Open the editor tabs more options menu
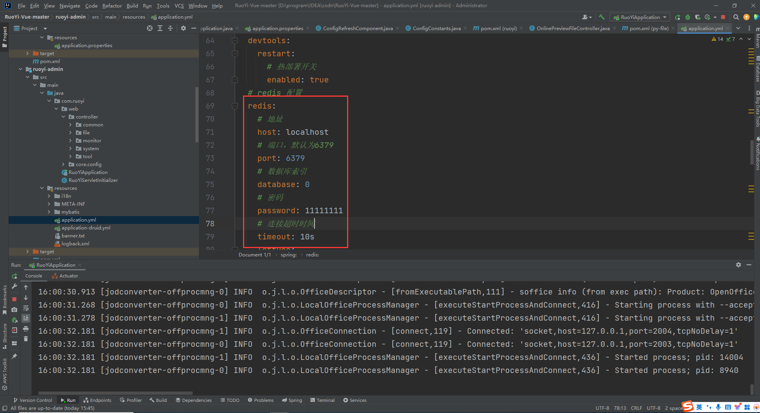Image resolution: width=760 pixels, height=413 pixels. 749,28
